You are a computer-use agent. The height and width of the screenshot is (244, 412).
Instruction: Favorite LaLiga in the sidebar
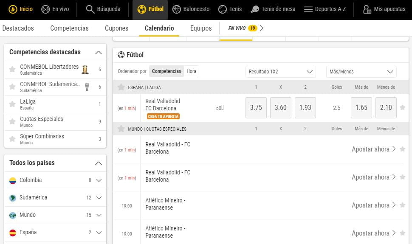click(x=12, y=104)
